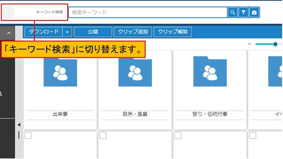Click the left-pointing panel collapse triangle
This screenshot has height=159, width=283.
point(19,125)
